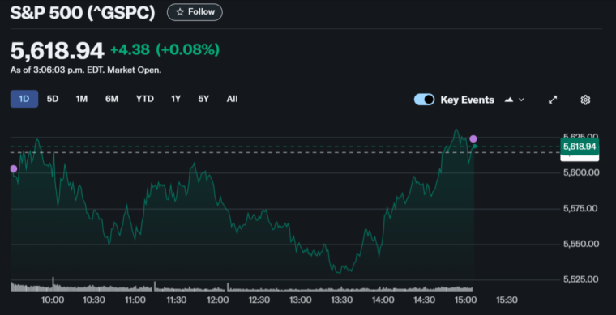Image resolution: width=616 pixels, height=315 pixels.
Task: Switch chart to 1Y range
Action: point(176,99)
